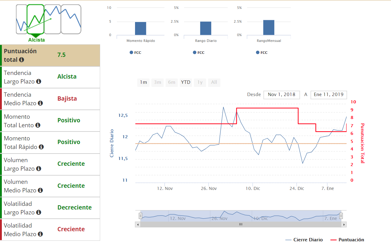Show info for Volumen Medio Plazo
Screen dimensions: 391x245
point(40,190)
